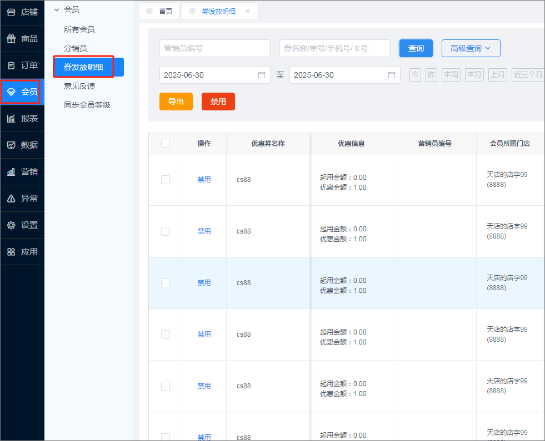Open the 高级查询 dropdown
The width and height of the screenshot is (545, 441).
[471, 48]
